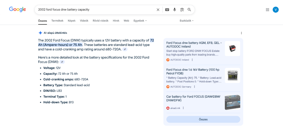This screenshot has height=127, width=283.
Task: Open the account avatar labeled V
Action: pyautogui.click(x=276, y=10)
